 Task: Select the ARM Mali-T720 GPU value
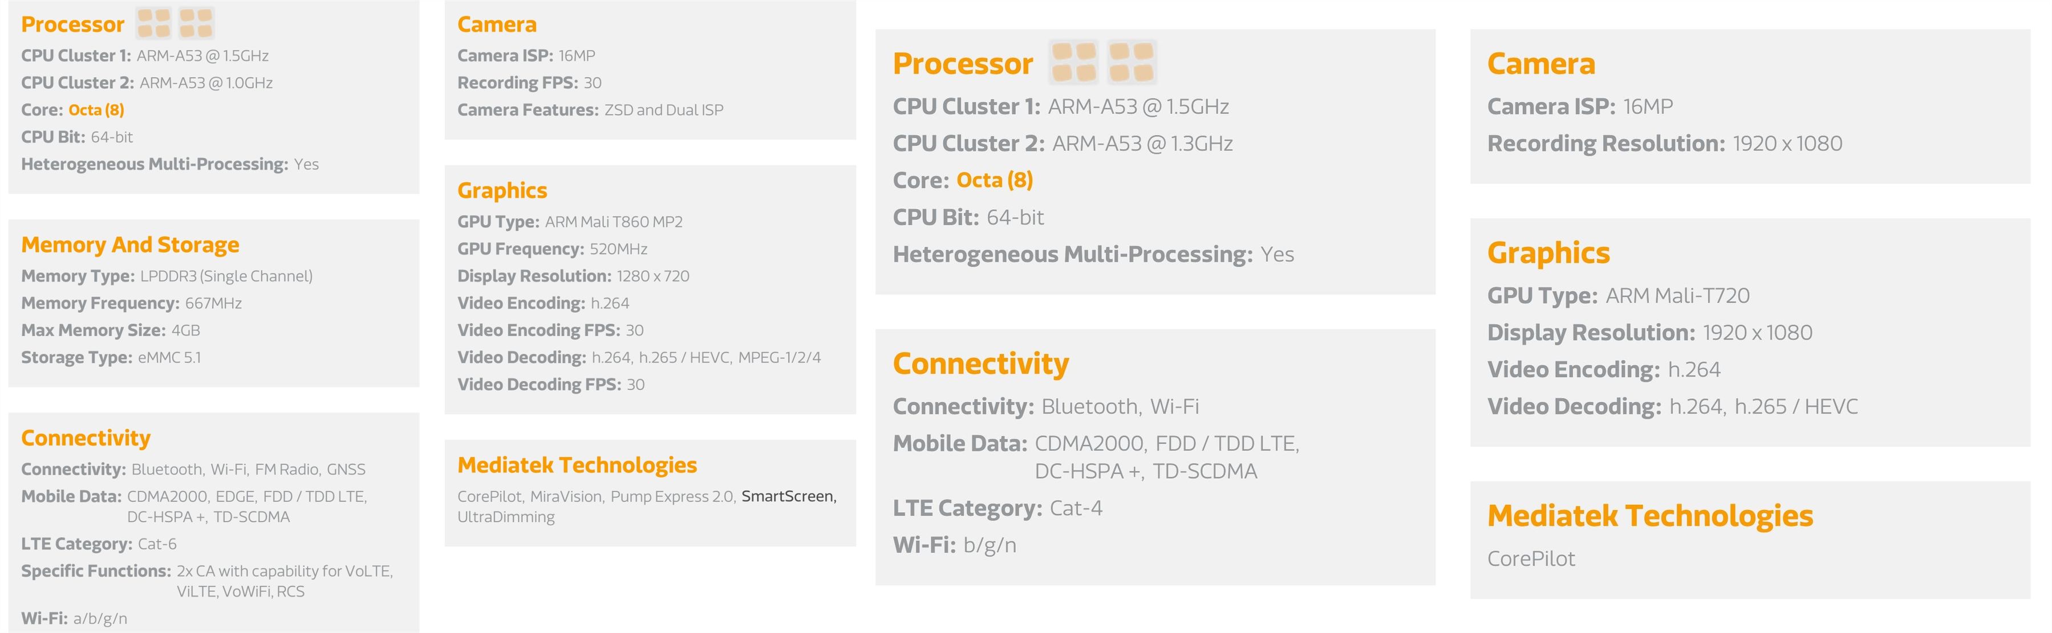pyautogui.click(x=1677, y=295)
